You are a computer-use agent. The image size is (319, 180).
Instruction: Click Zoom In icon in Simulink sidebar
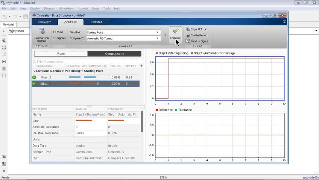click(x=4, y=40)
